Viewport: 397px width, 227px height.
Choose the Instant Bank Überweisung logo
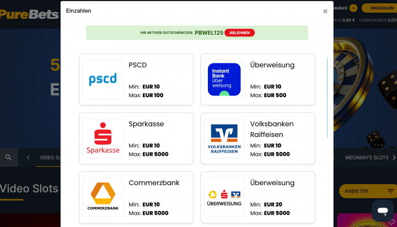(224, 80)
